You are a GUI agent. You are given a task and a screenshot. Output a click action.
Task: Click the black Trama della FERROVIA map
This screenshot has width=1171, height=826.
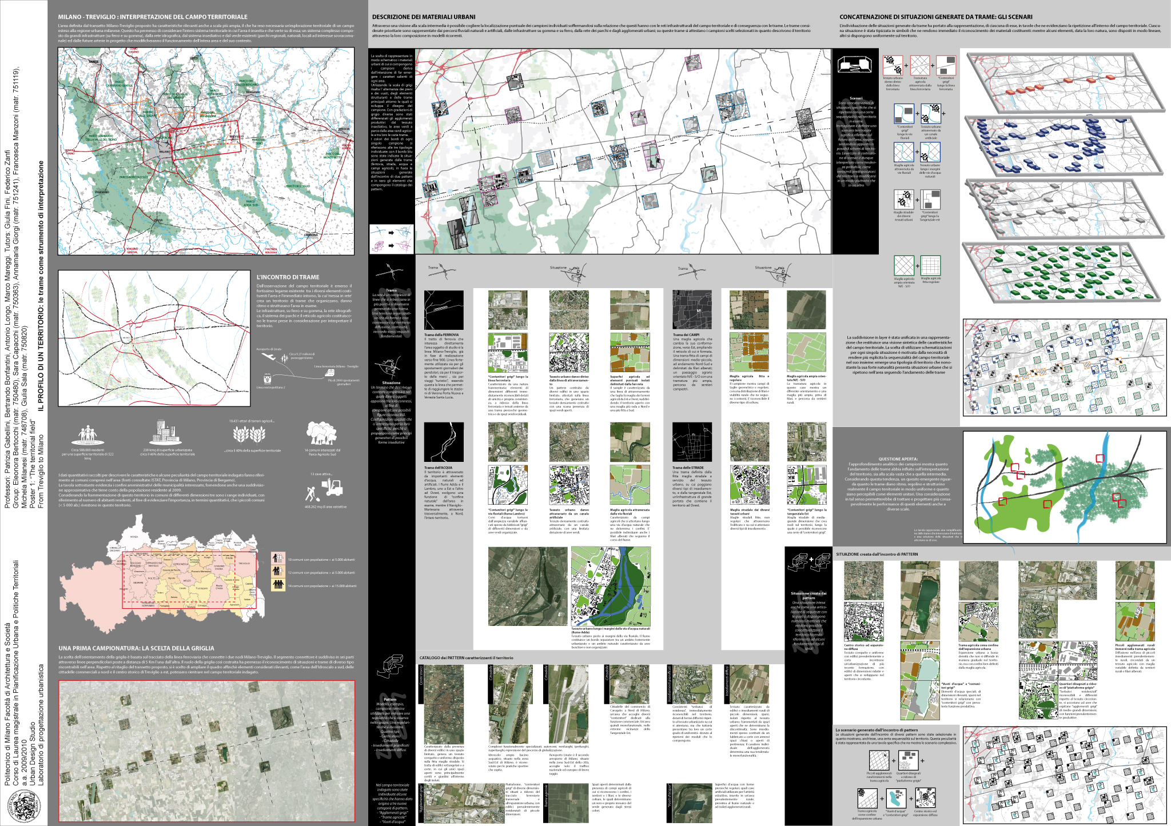(x=444, y=310)
